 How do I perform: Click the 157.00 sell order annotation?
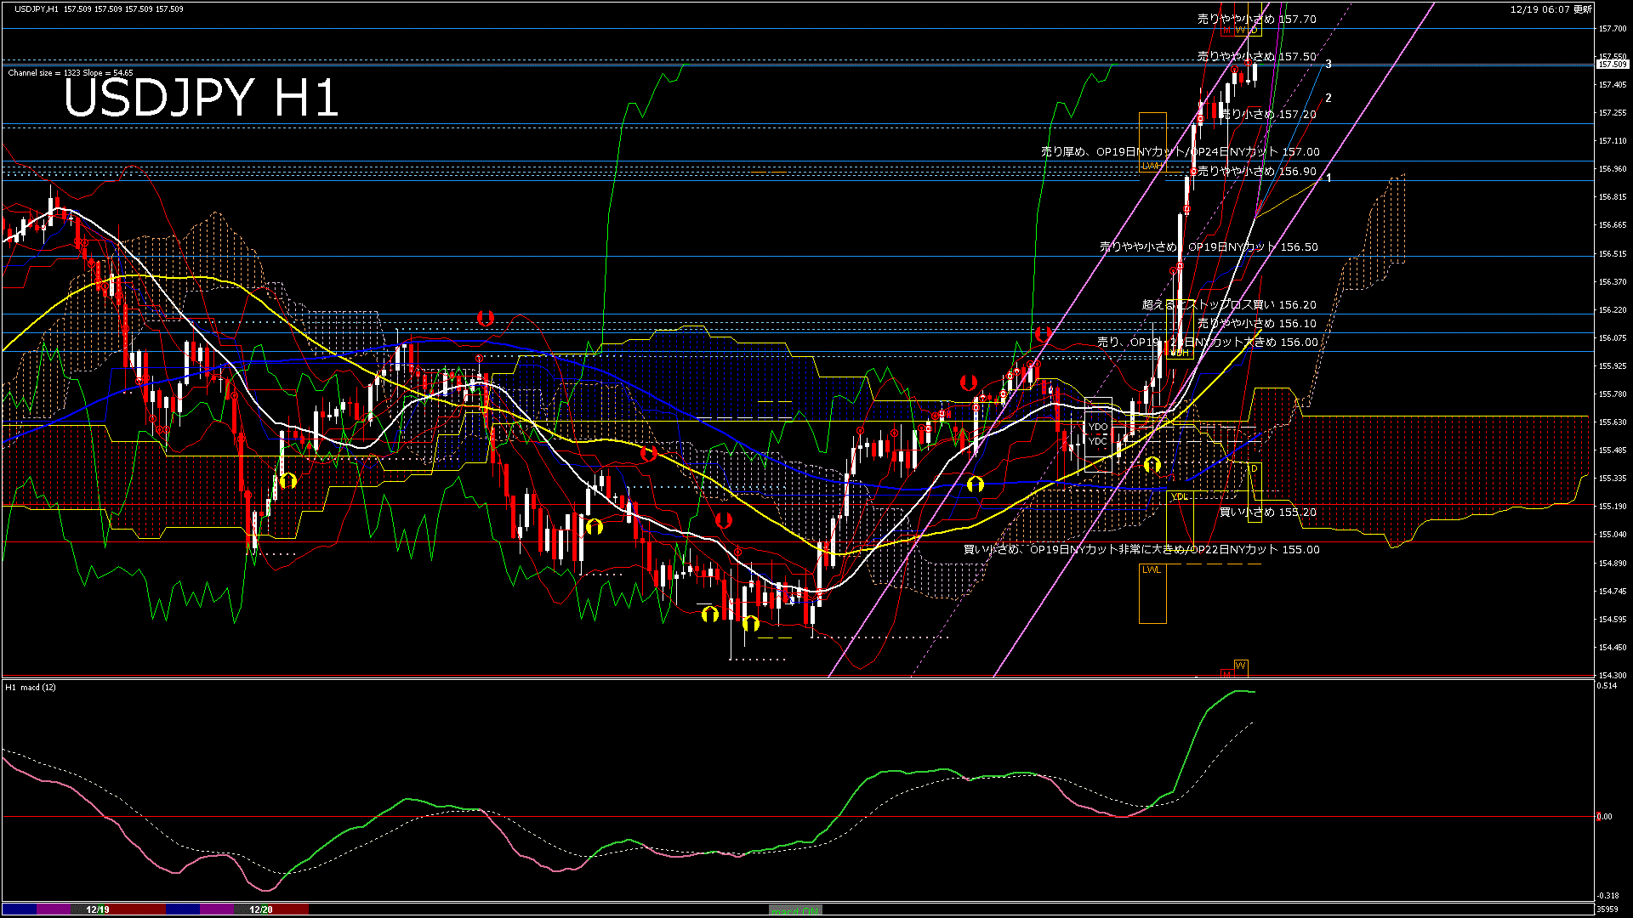click(x=1180, y=152)
